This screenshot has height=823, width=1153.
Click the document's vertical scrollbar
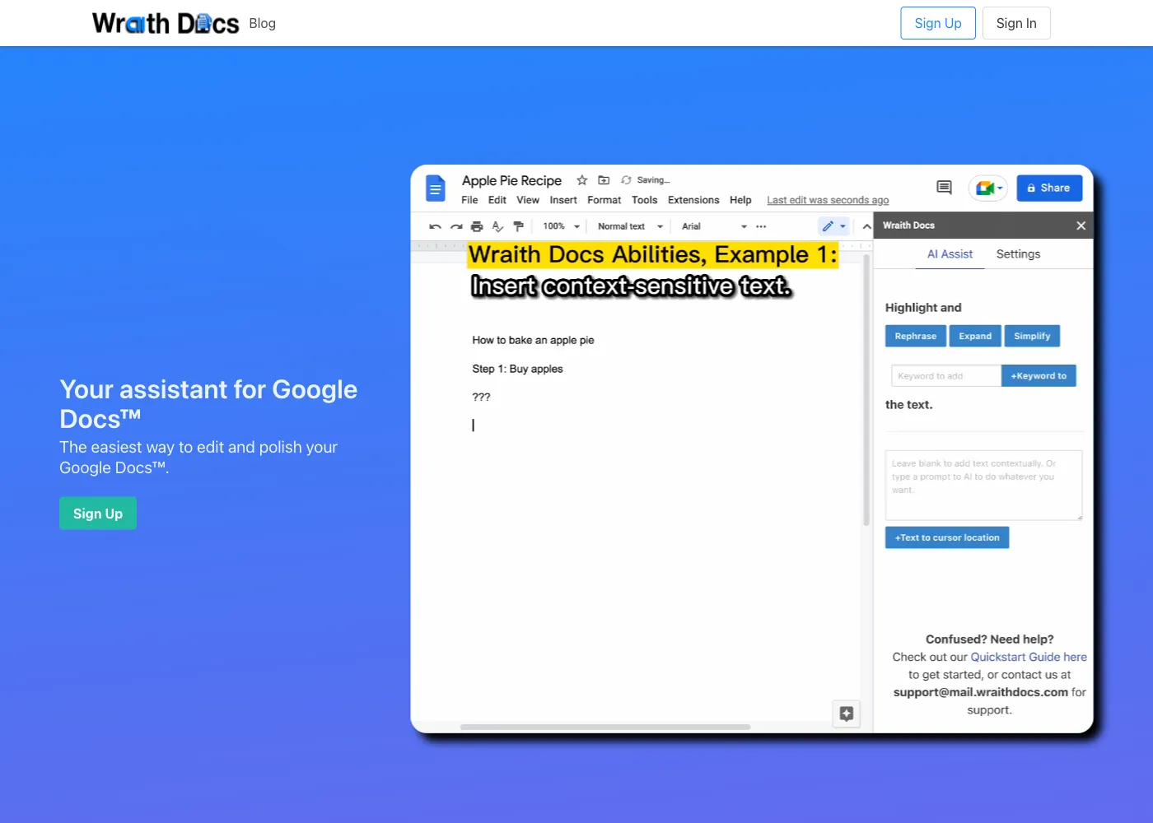point(866,390)
